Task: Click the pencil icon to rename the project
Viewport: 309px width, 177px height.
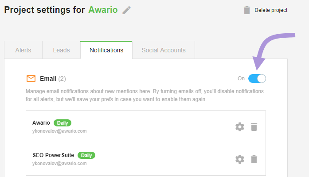Action: (126, 10)
